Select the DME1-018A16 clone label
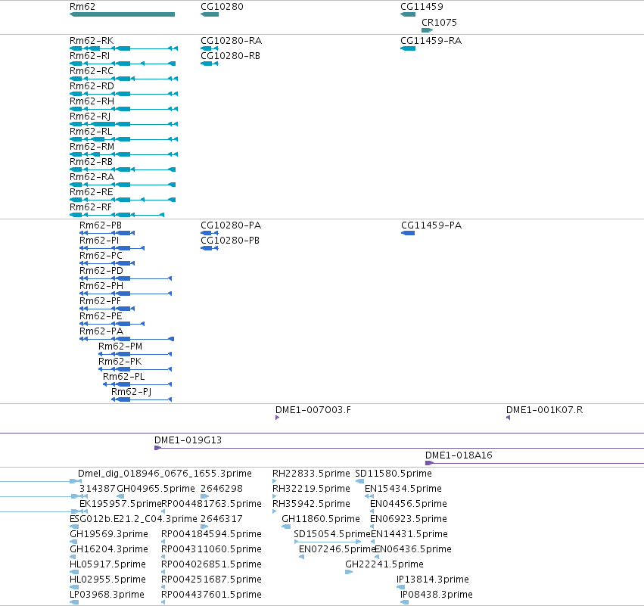 click(x=459, y=455)
